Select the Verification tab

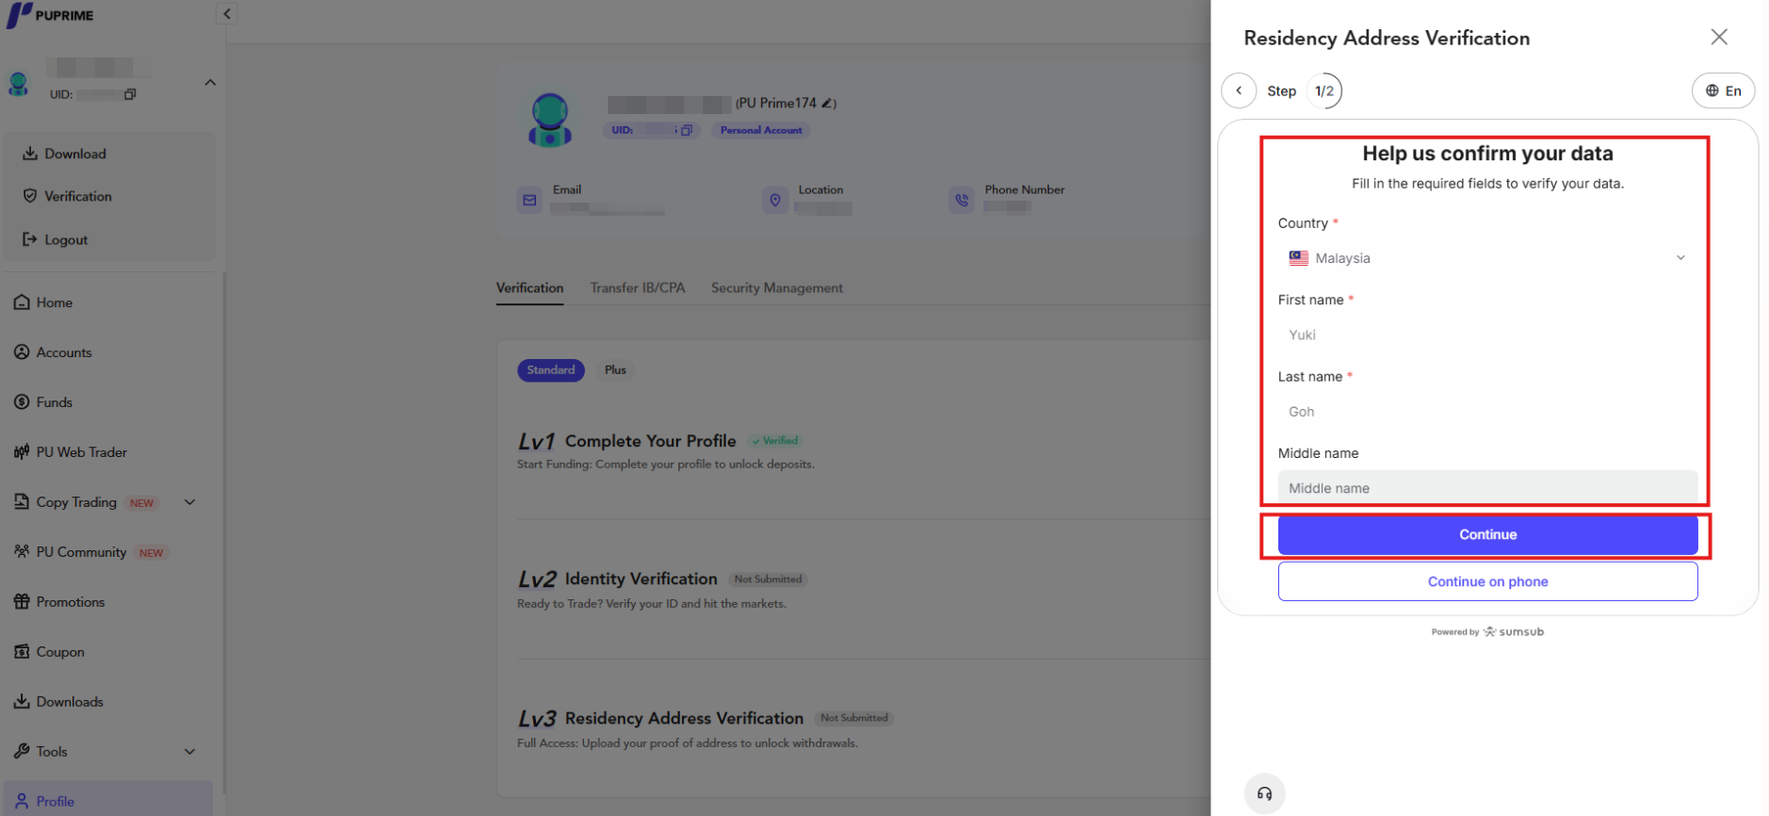(x=530, y=288)
